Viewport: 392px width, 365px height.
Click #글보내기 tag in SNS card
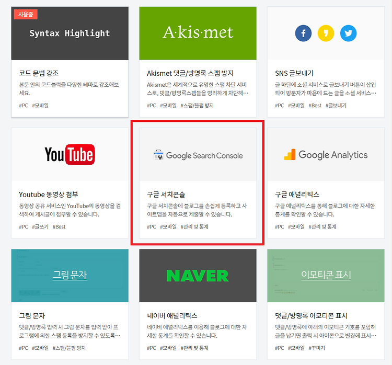click(336, 106)
